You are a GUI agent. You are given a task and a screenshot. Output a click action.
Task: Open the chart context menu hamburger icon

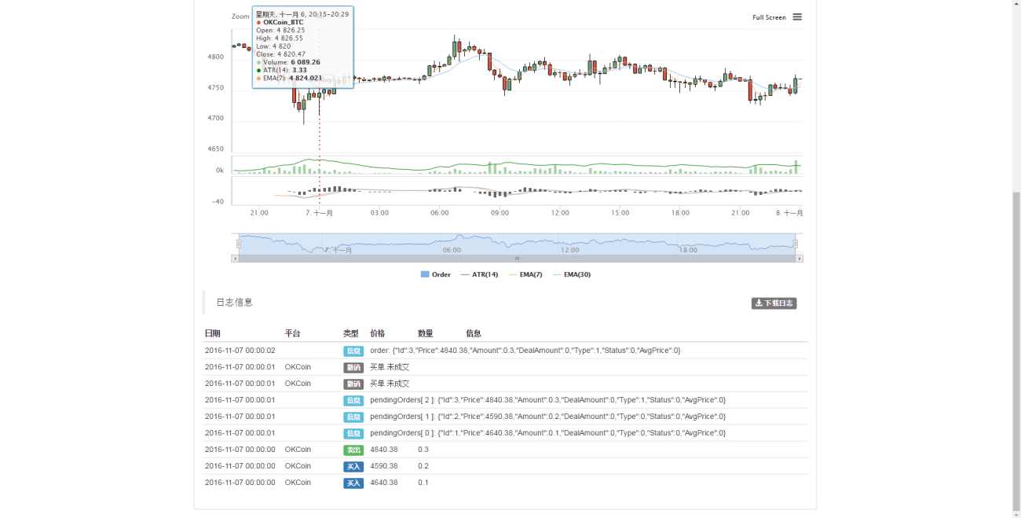coord(797,17)
